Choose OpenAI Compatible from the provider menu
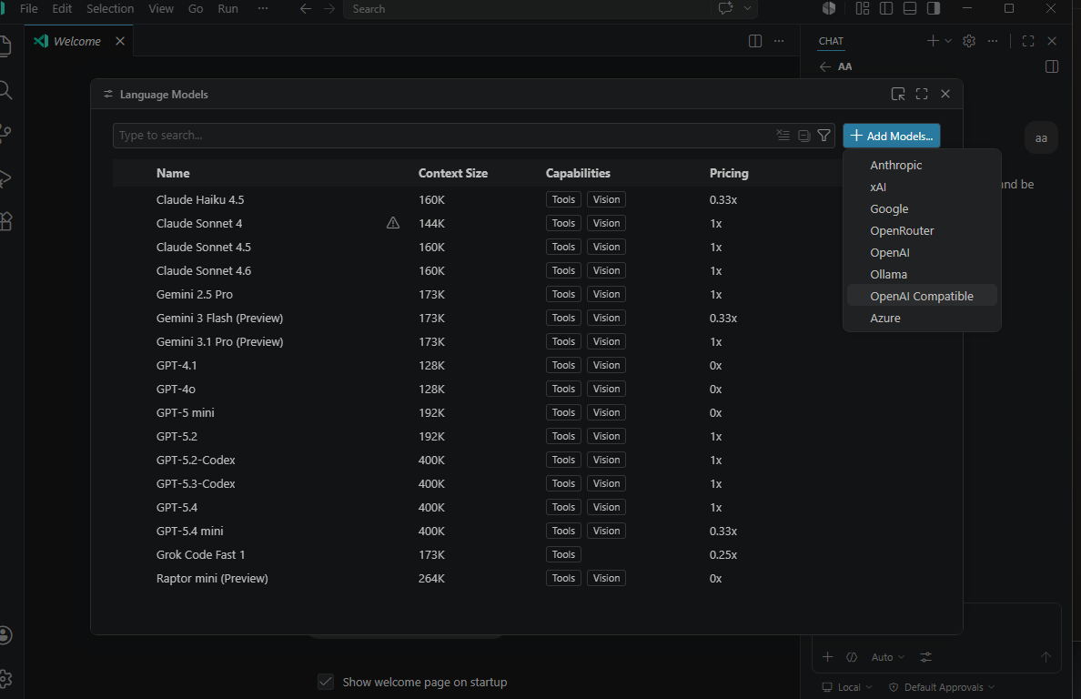The width and height of the screenshot is (1081, 699). coord(921,296)
